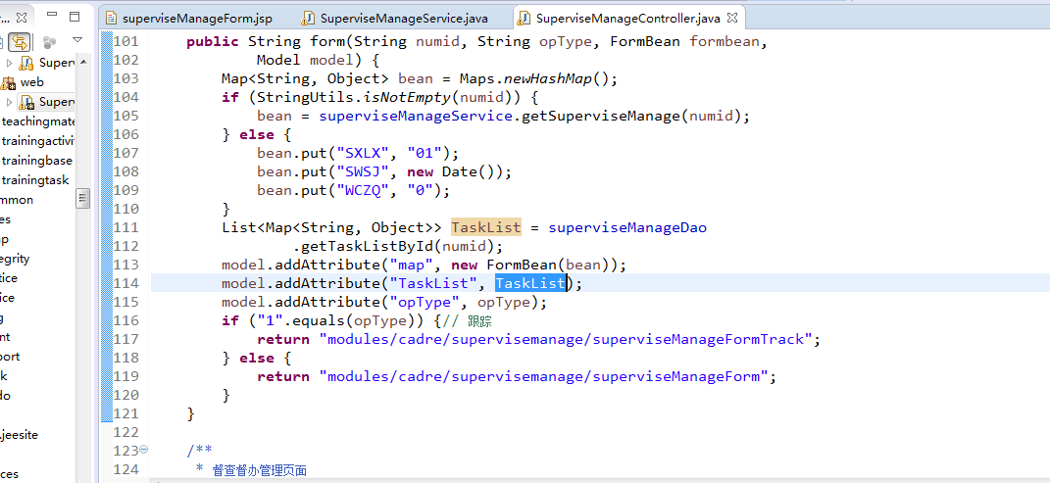Click the focus on active task icon
The image size is (1050, 483).
(49, 42)
